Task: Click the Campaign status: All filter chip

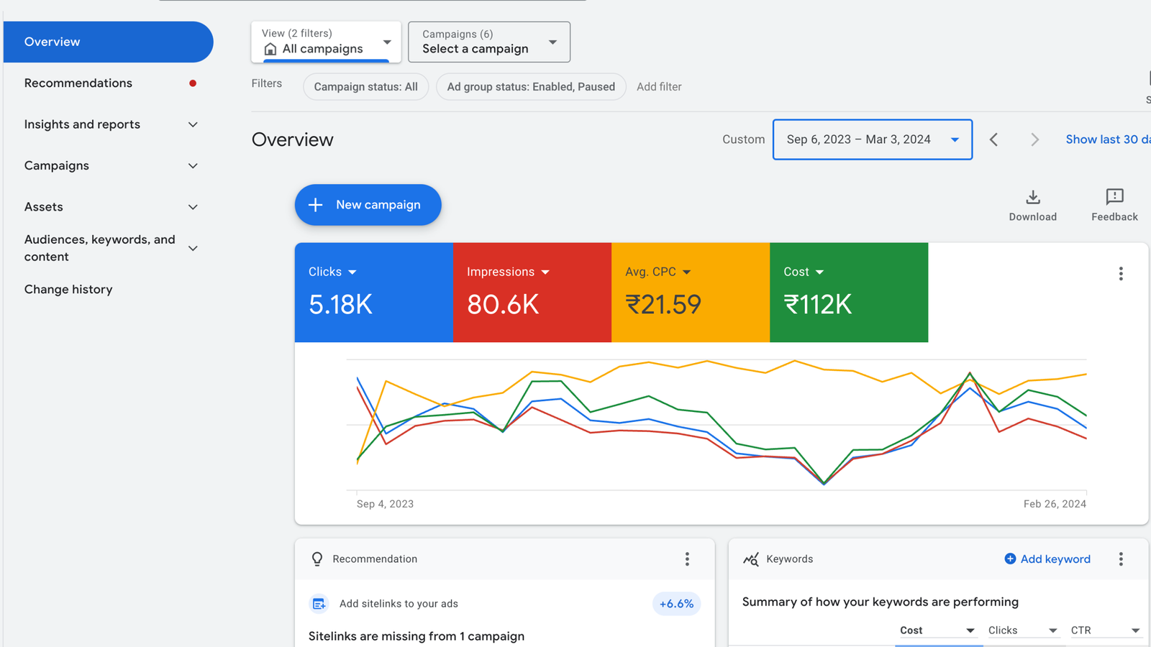Action: [x=365, y=87]
